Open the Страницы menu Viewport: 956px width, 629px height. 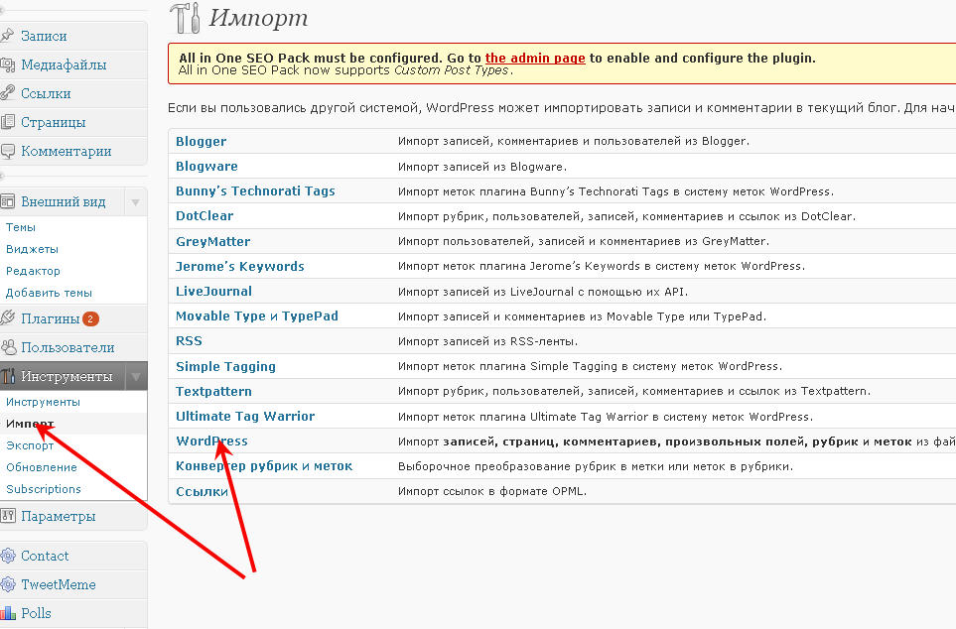(53, 122)
